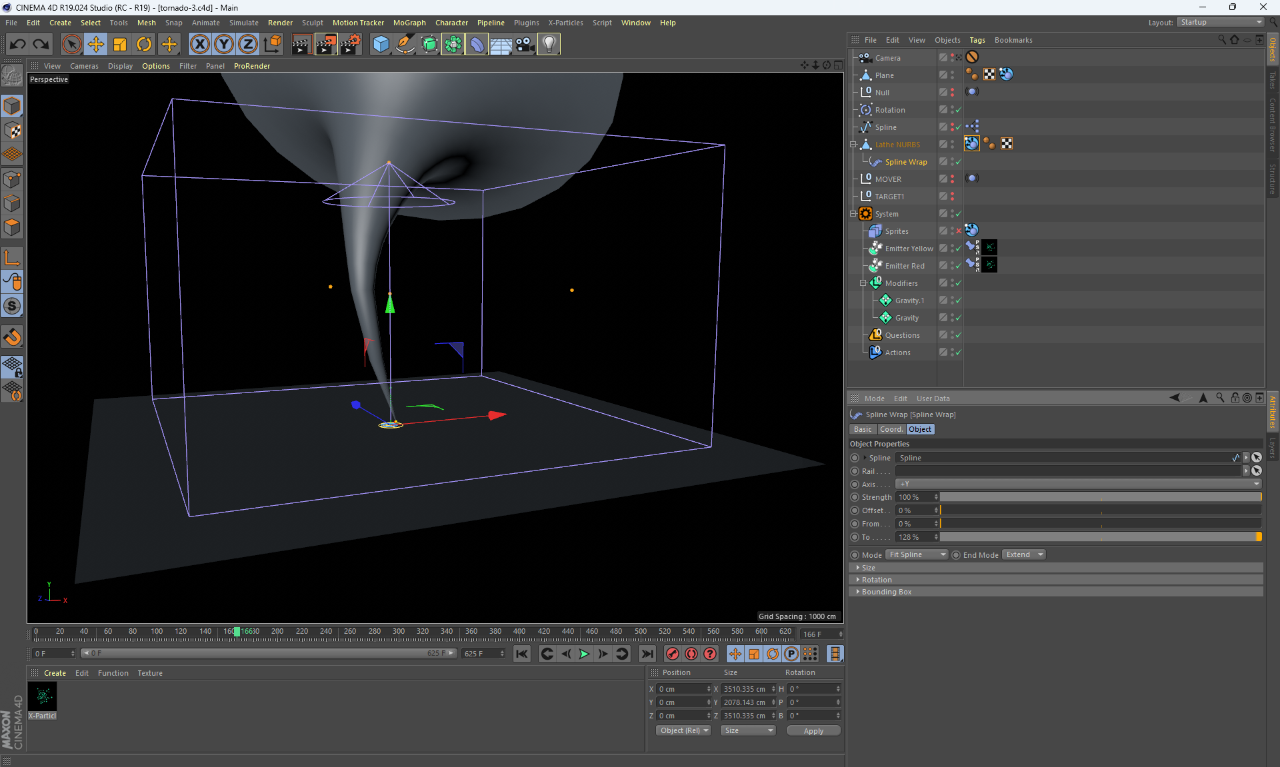Click the Record Active Objects icon
Viewport: 1280px width, 767px height.
[672, 654]
